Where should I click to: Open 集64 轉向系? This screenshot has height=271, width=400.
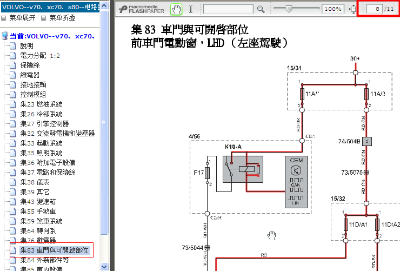[38, 230]
